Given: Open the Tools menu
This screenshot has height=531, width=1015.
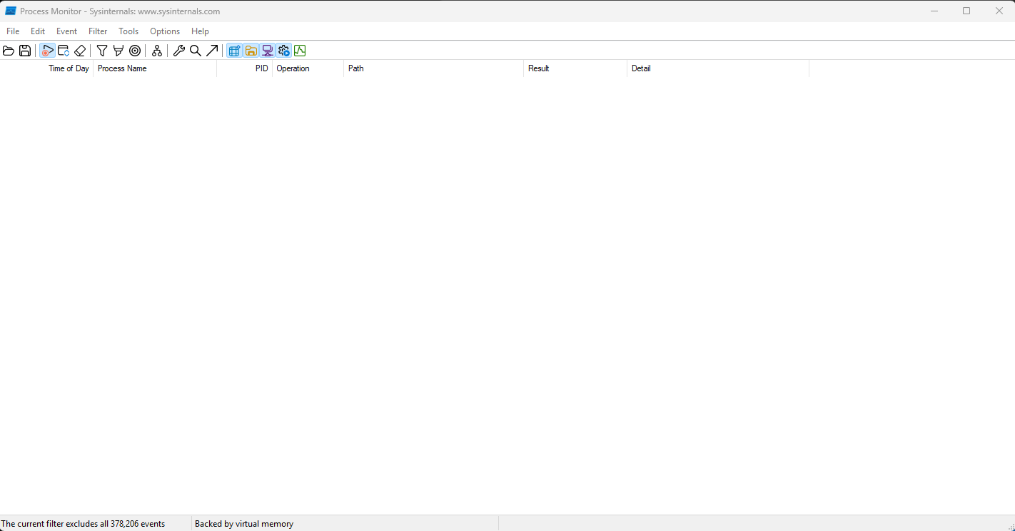Looking at the screenshot, I should 128,31.
